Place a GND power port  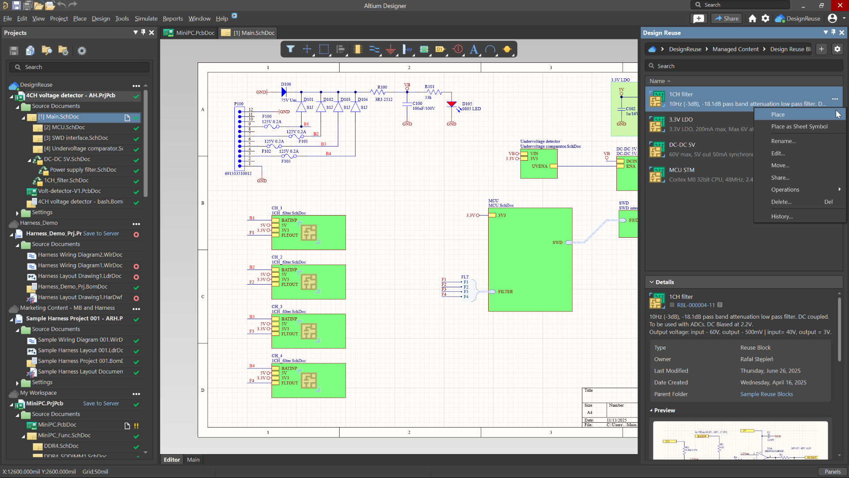coord(391,49)
